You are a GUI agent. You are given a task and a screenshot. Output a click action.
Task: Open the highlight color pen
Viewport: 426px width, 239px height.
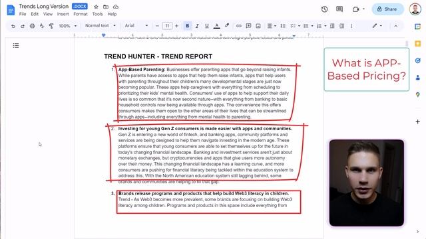pyautogui.click(x=227, y=26)
